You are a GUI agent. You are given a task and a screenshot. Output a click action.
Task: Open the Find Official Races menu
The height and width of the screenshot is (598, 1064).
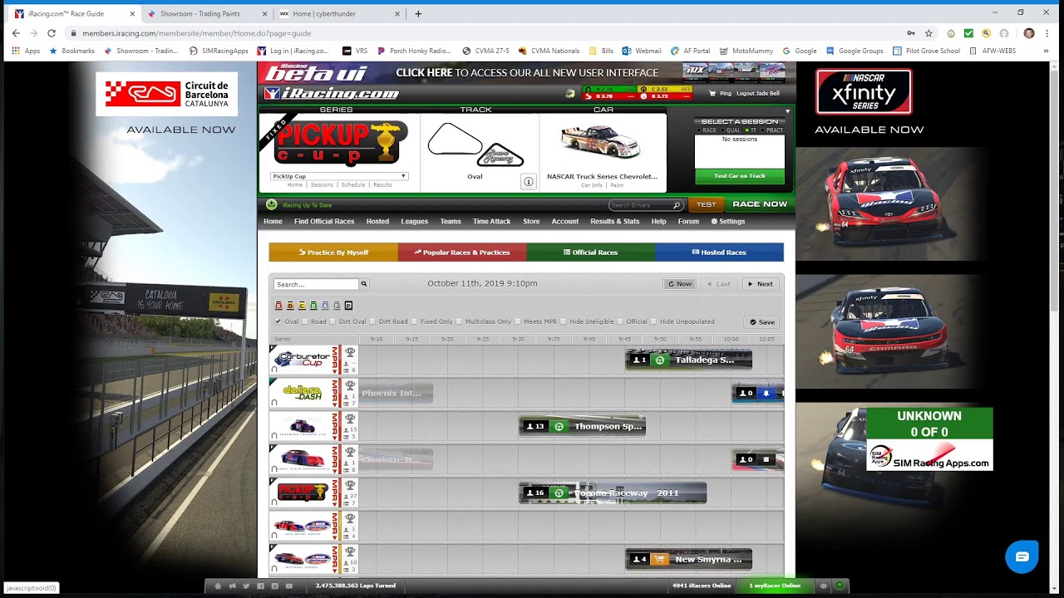point(324,222)
